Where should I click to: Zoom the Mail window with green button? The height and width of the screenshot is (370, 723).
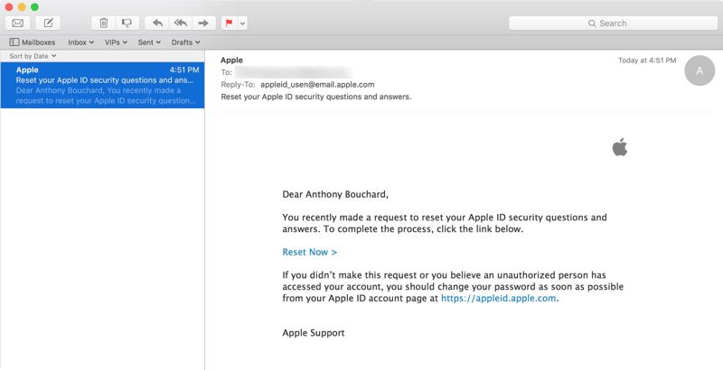[x=34, y=7]
